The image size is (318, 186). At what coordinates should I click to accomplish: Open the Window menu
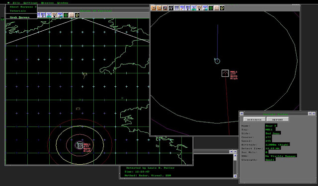coord(63,3)
